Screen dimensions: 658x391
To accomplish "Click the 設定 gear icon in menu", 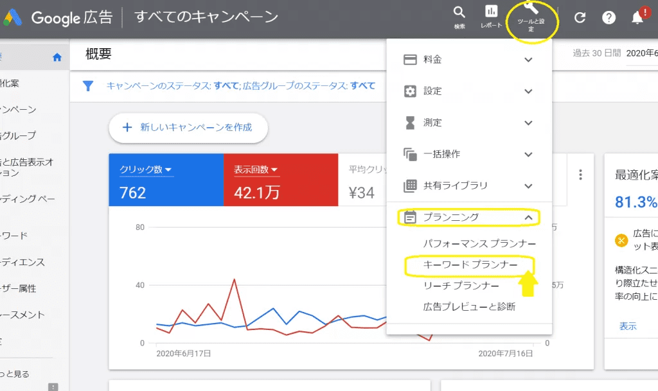I will click(410, 91).
